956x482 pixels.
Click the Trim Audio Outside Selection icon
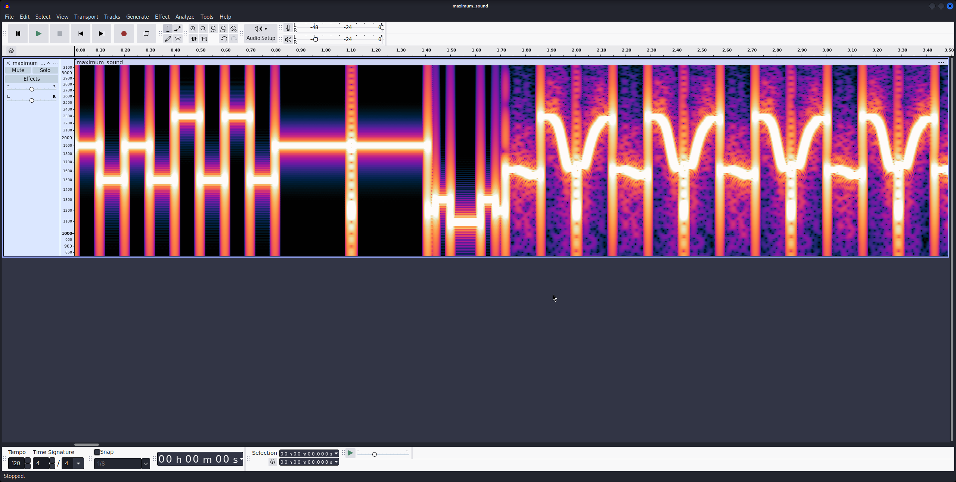click(x=194, y=38)
